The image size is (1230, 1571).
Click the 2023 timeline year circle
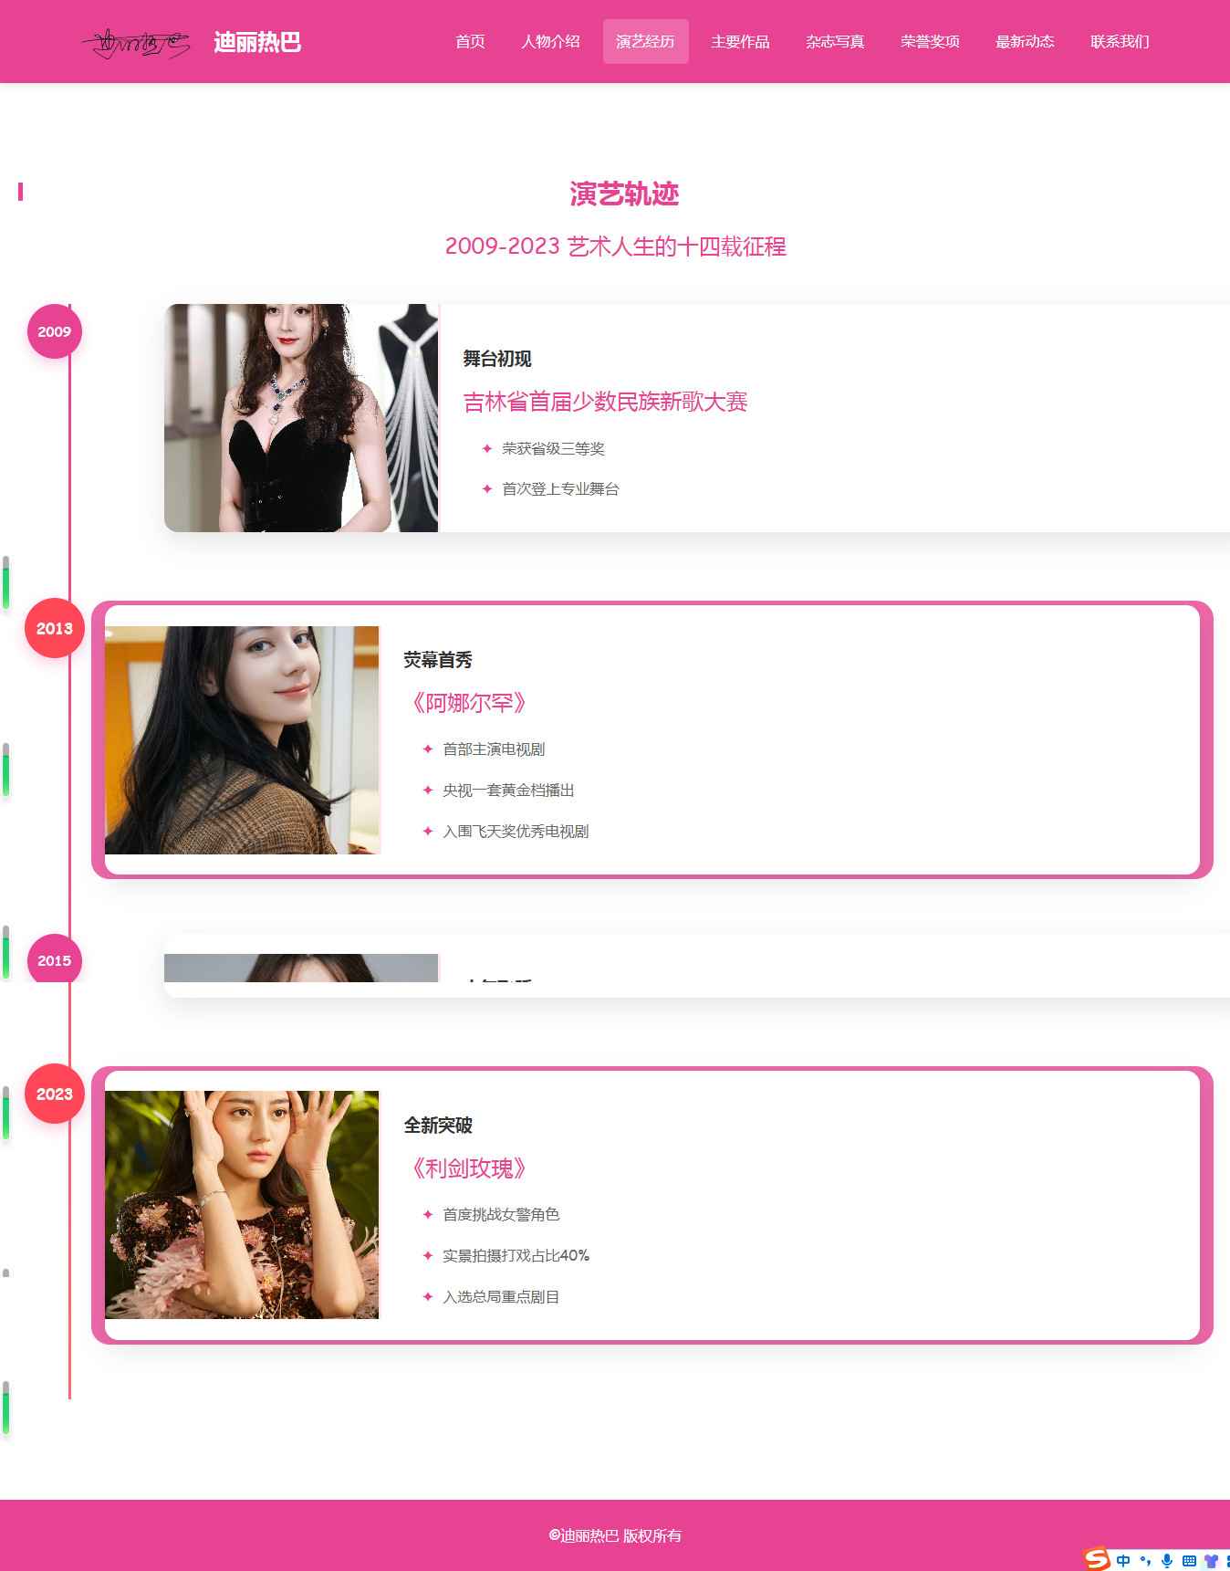(55, 1094)
